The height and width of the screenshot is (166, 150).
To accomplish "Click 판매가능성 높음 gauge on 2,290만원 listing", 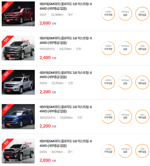I will tap(125, 82).
